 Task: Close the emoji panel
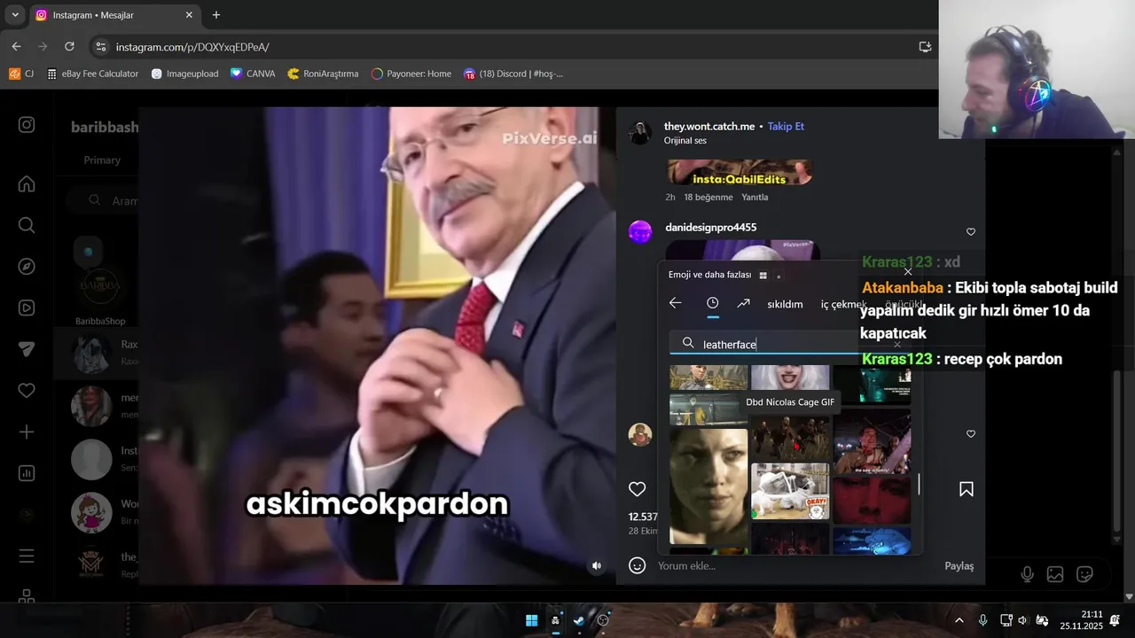[x=907, y=272]
